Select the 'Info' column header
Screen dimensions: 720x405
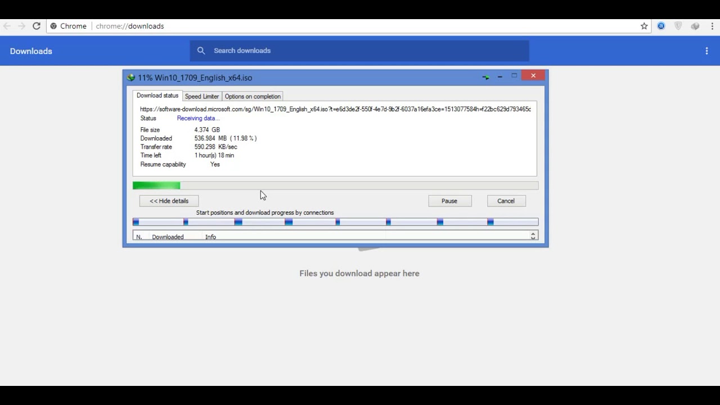coord(210,237)
